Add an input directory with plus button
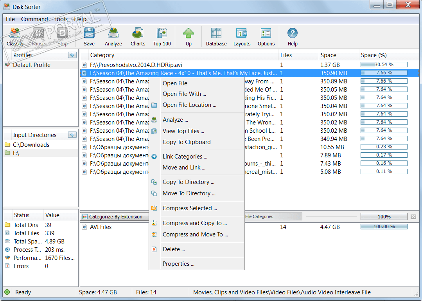Image resolution: width=422 pixels, height=301 pixels. point(72,135)
